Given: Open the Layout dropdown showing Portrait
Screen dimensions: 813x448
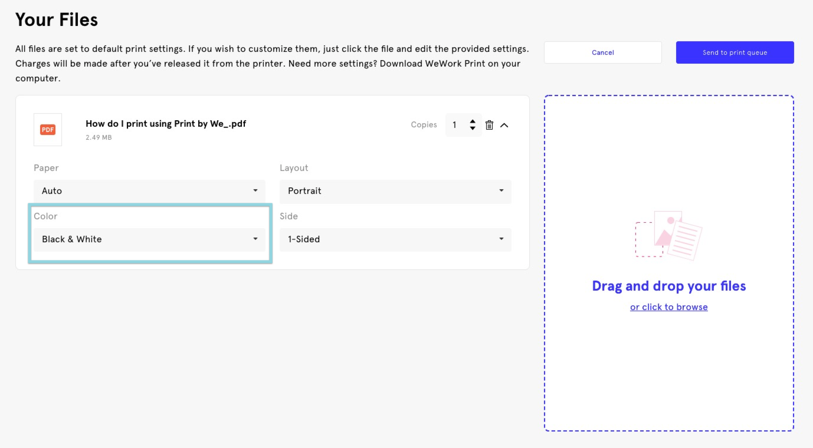Looking at the screenshot, I should tap(395, 191).
